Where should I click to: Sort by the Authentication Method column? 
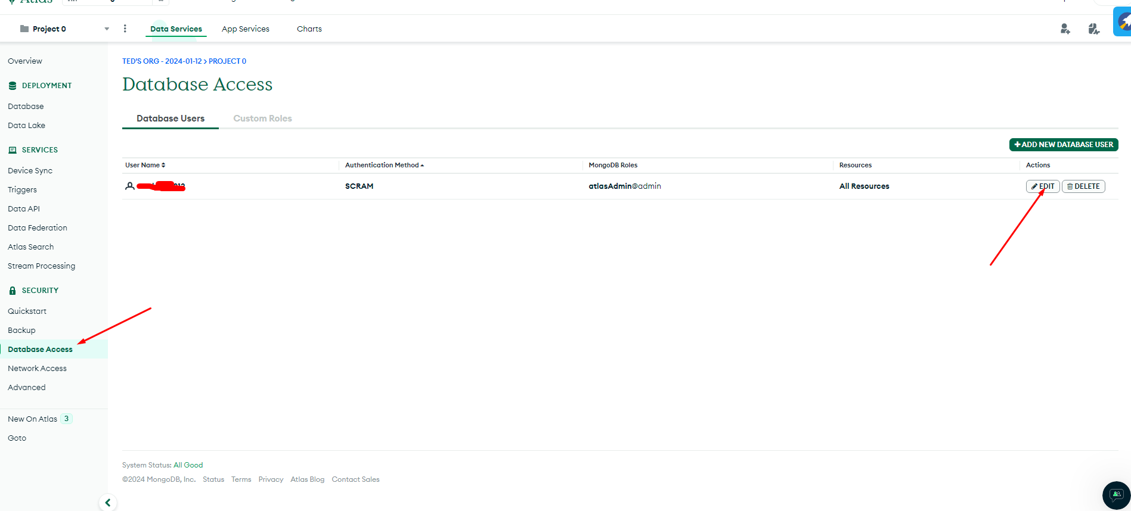385,165
